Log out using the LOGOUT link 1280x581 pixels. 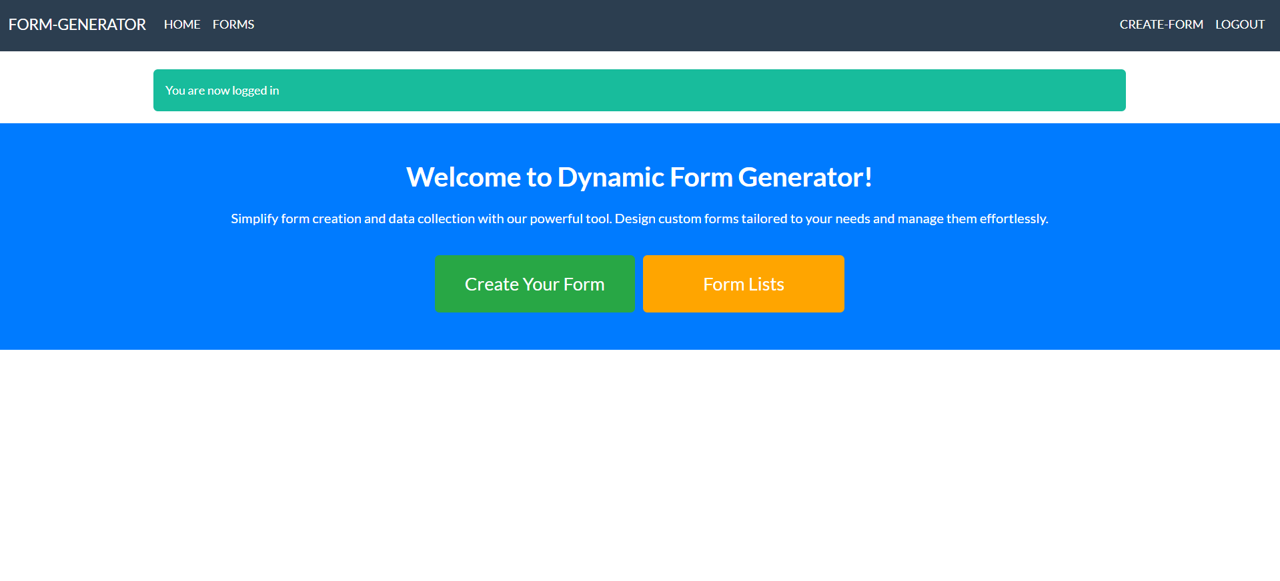coord(1239,25)
